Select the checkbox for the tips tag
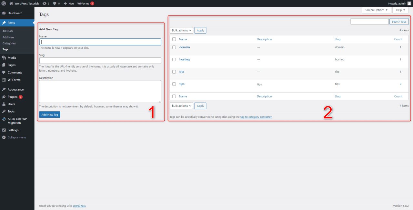Screen dimensions: 413x210 tap(174, 84)
